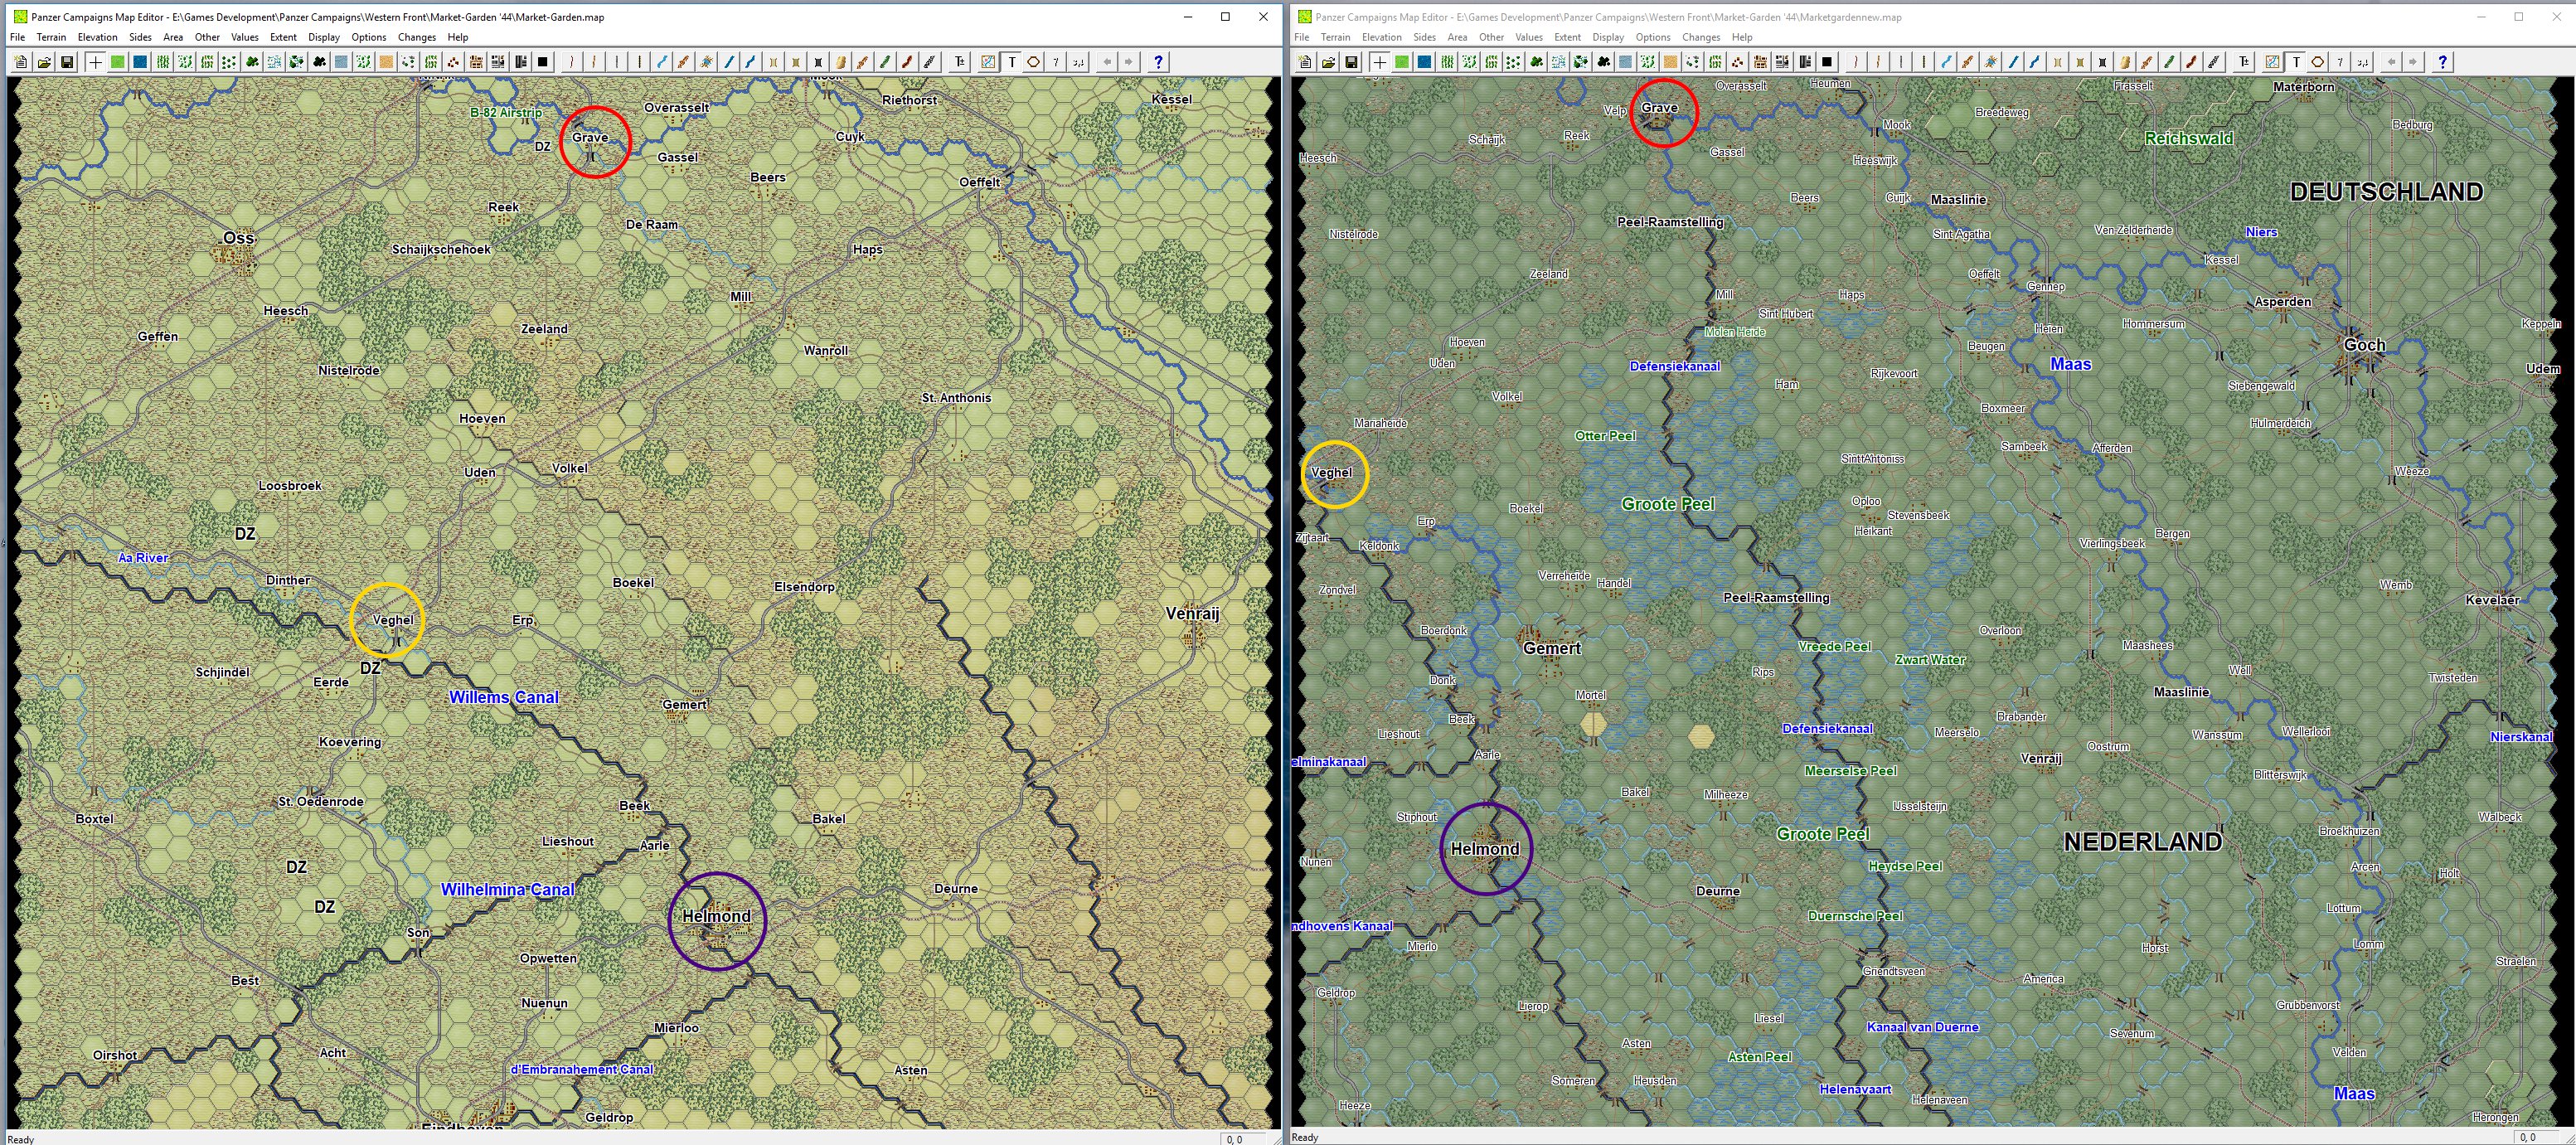The image size is (2576, 1145).
Task: Click T± label editing tool in right window
Action: click(x=2244, y=62)
